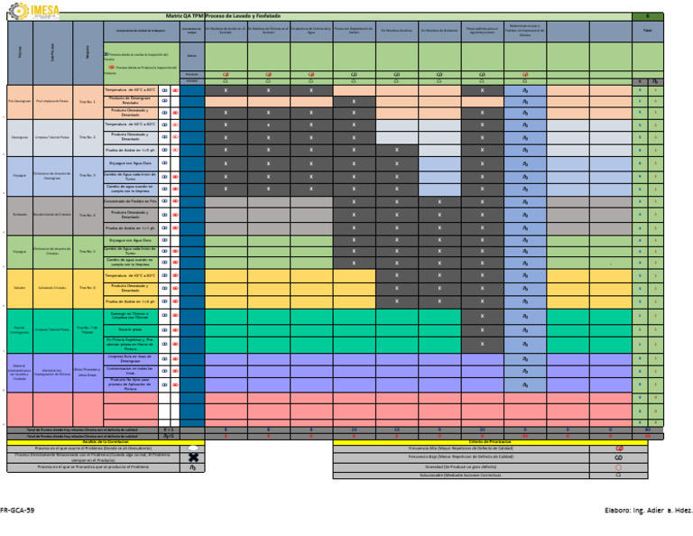Click the red icon in the Limpieza Nula row
The height and width of the screenshot is (536, 693).
tap(175, 359)
